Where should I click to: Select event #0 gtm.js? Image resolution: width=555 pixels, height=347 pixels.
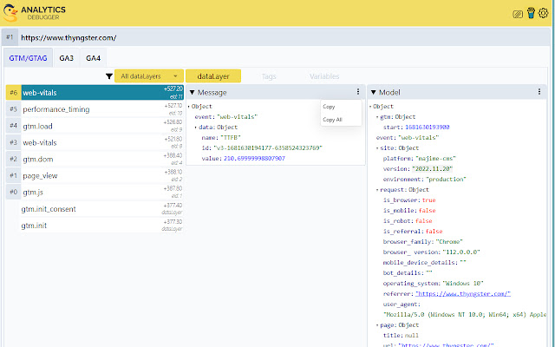click(95, 193)
